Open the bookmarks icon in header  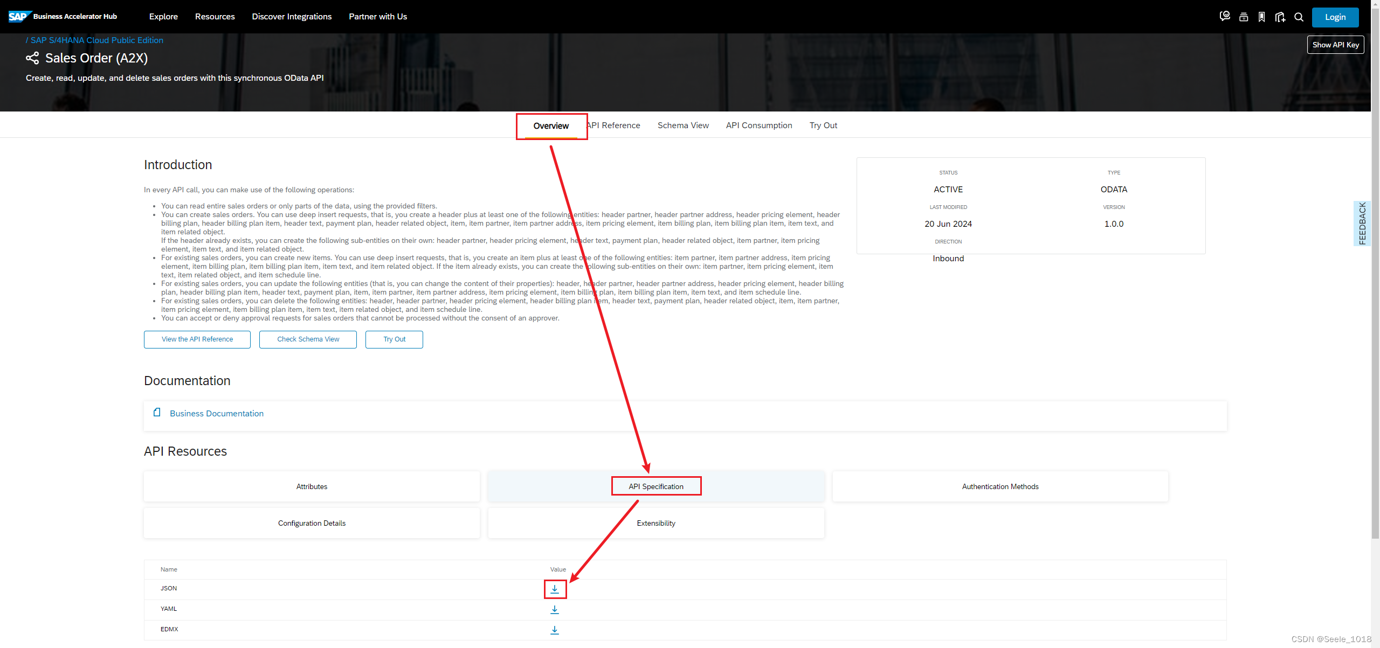click(1262, 17)
